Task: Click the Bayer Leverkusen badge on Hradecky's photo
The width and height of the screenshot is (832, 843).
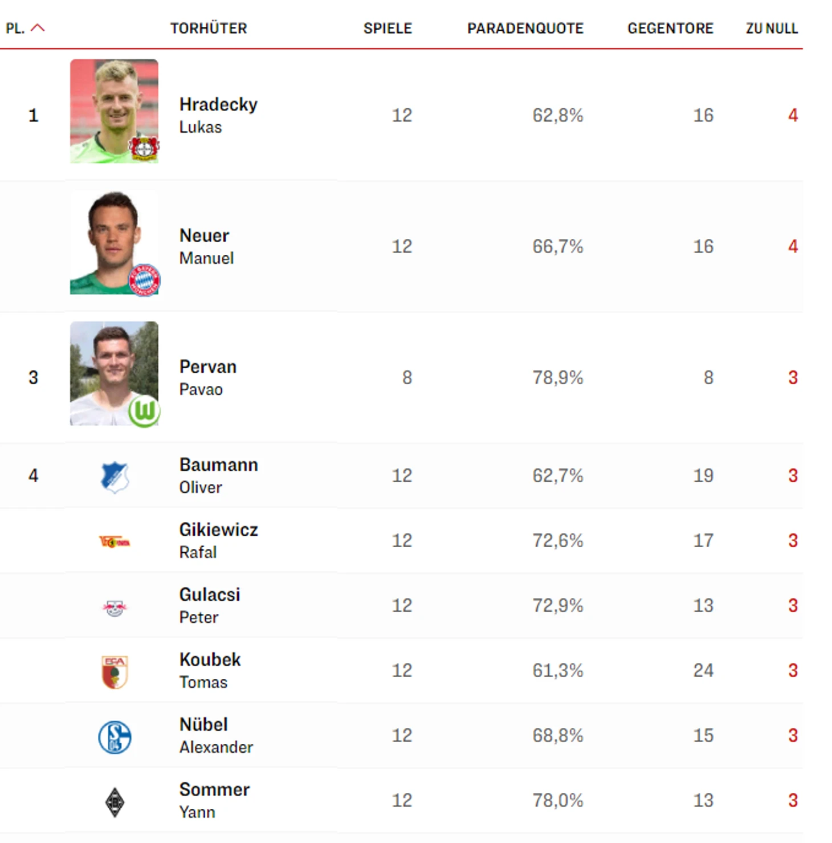Action: click(x=144, y=149)
